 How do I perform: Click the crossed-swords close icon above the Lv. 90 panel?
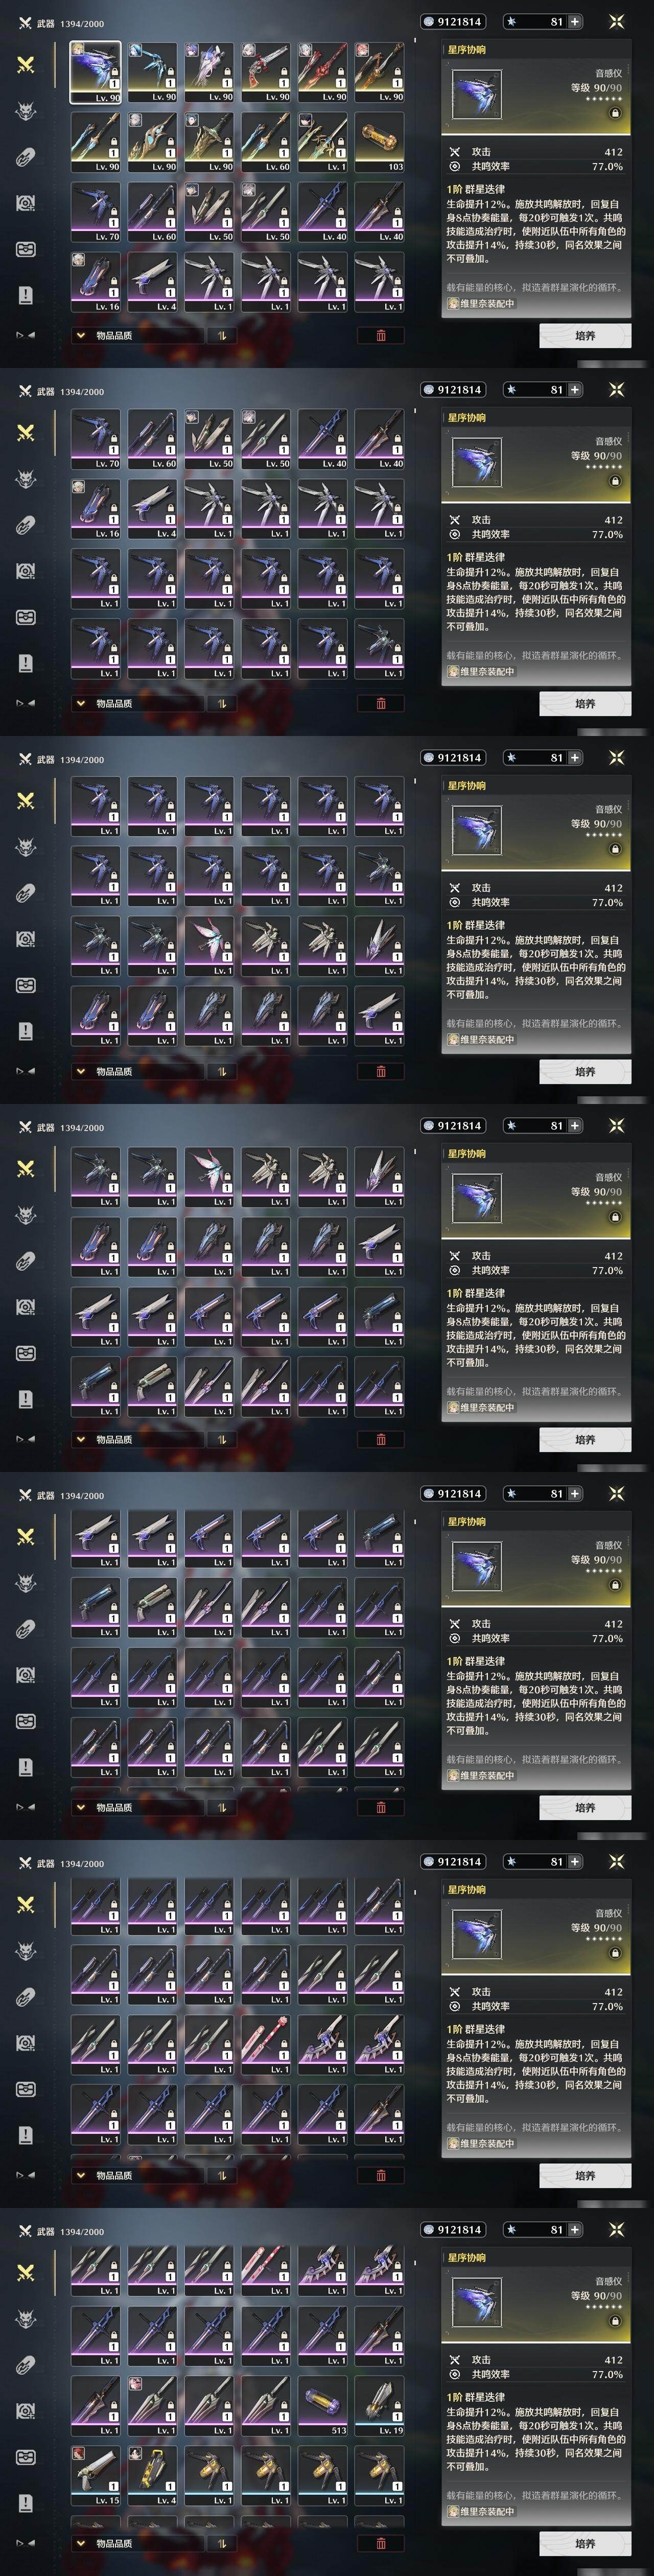(616, 21)
